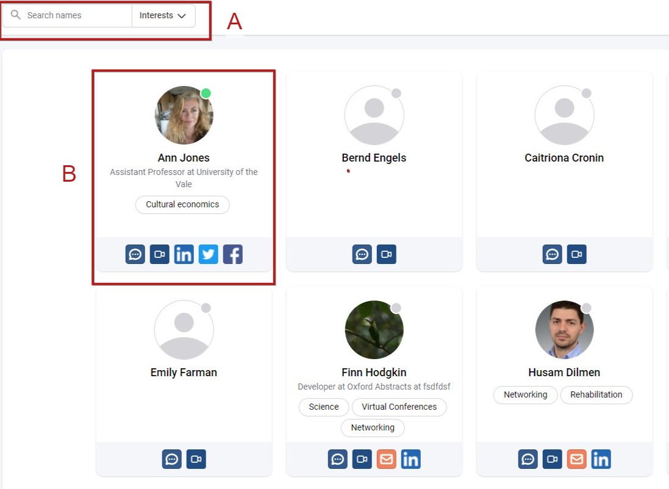Click 'Assistant Professor at University of the Vale' text
This screenshot has width=669, height=489.
coord(184,178)
